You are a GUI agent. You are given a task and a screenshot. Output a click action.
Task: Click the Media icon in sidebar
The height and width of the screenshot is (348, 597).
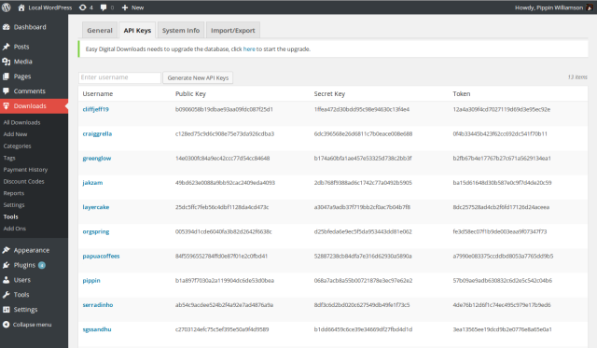click(7, 62)
